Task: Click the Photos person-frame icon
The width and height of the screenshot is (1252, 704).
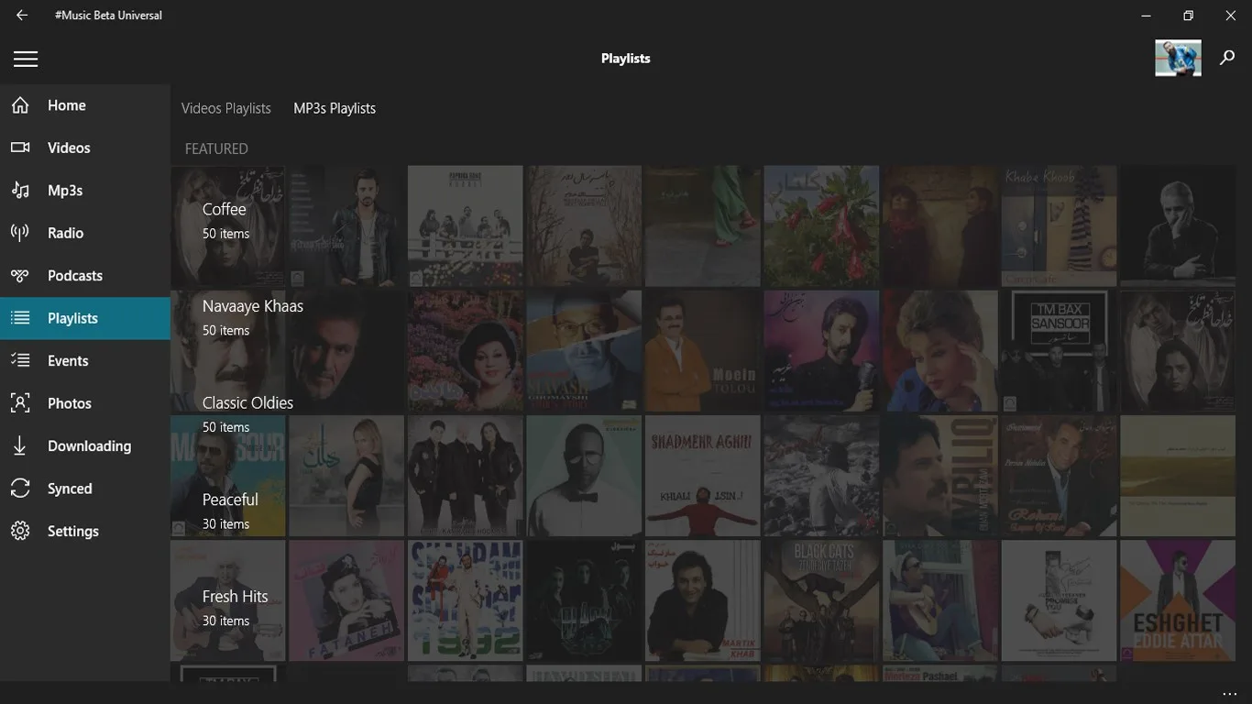Action: pos(20,403)
